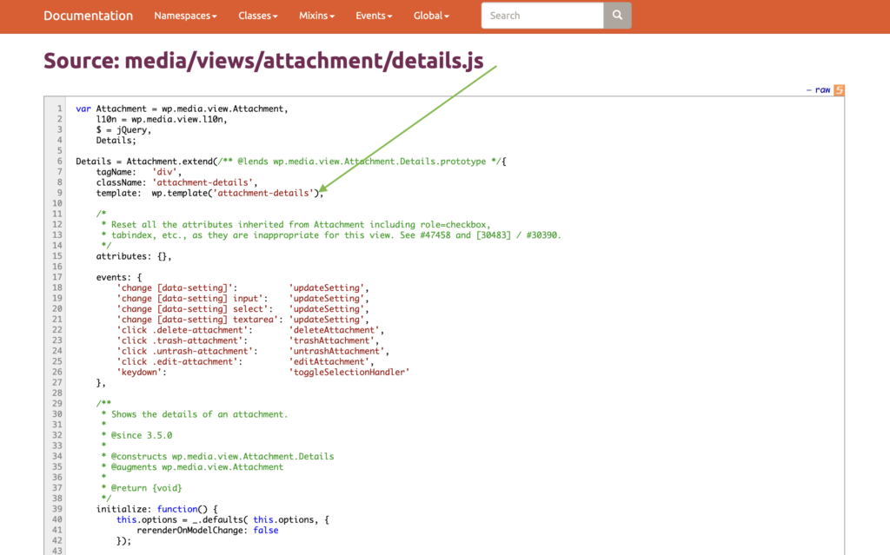Open the Events menu

(x=374, y=16)
